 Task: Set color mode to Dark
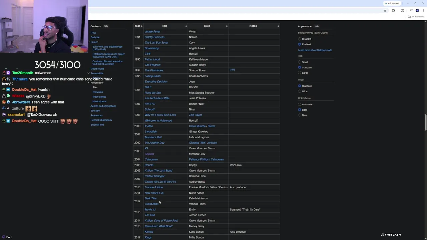point(300,115)
